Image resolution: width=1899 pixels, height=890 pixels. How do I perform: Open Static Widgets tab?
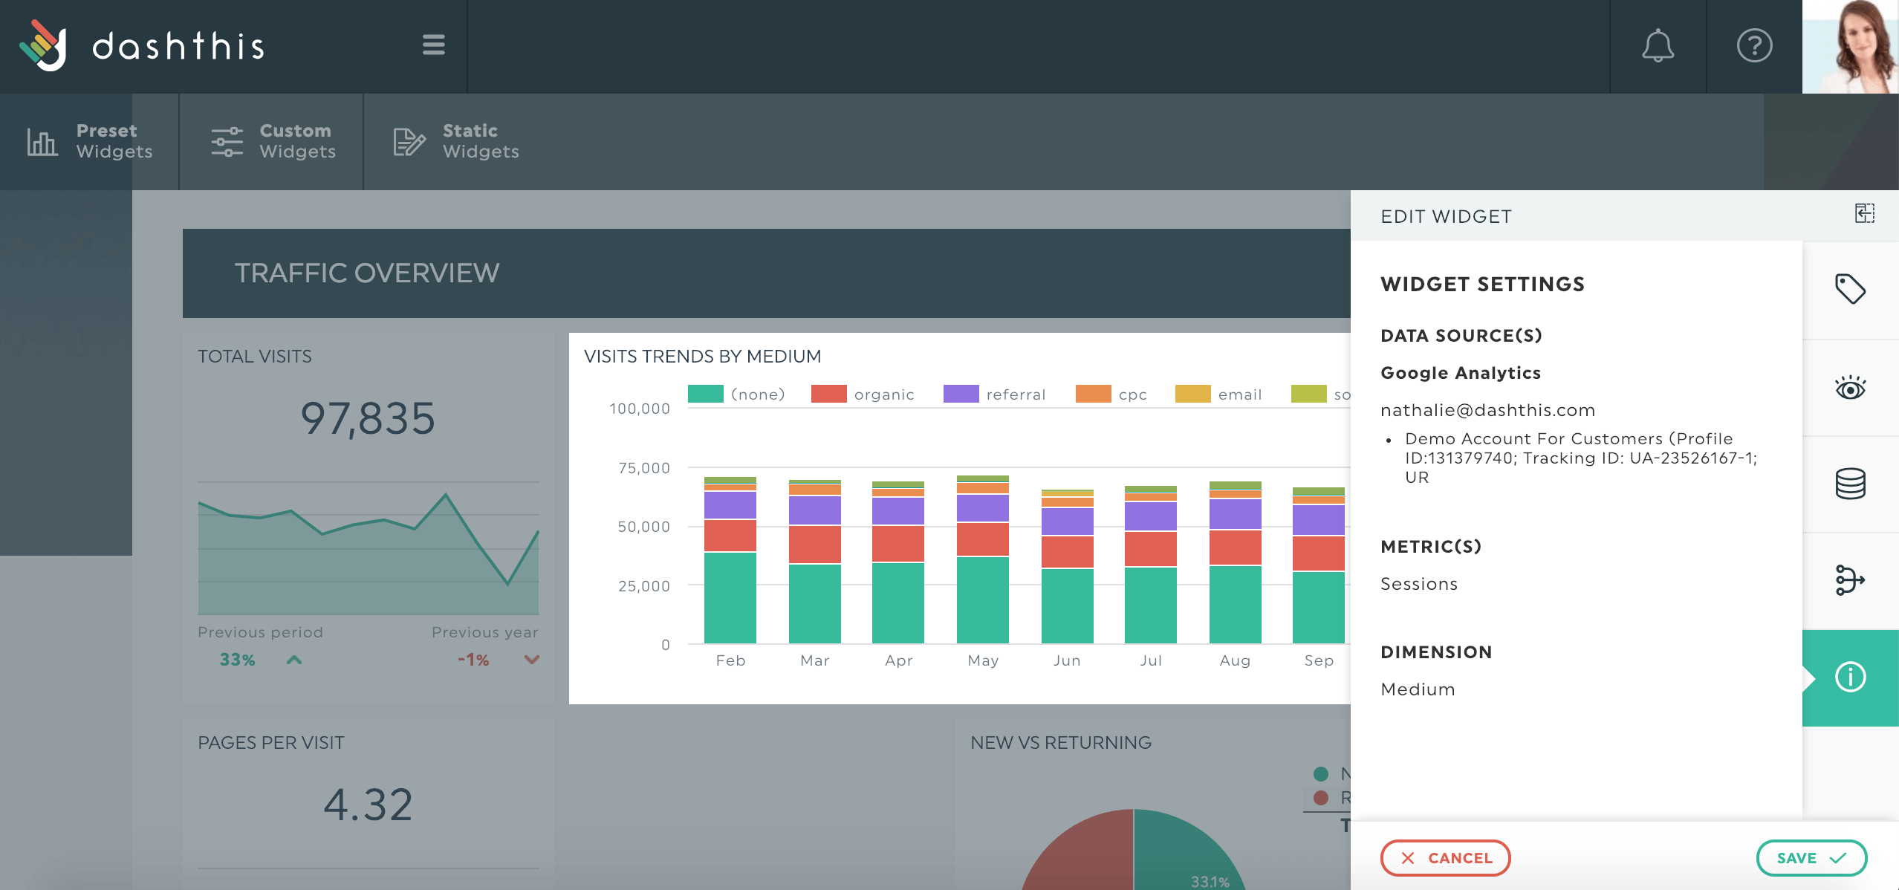455,141
